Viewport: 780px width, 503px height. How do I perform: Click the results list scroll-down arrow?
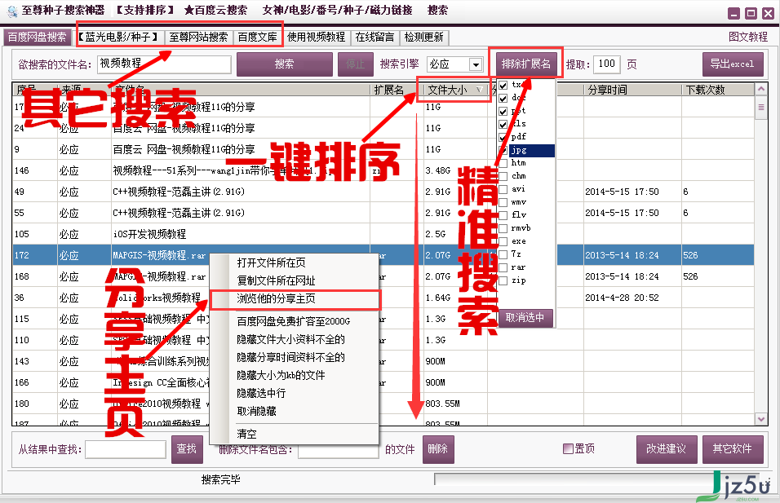pos(760,419)
